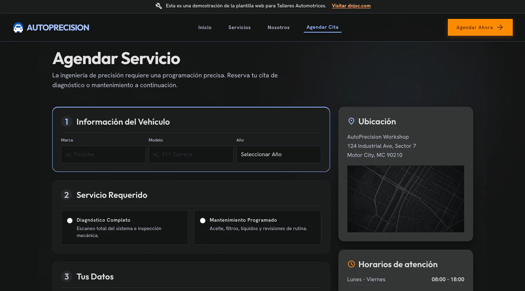
Task: Follow the Visitar dnjoc.com link
Action: click(x=351, y=6)
